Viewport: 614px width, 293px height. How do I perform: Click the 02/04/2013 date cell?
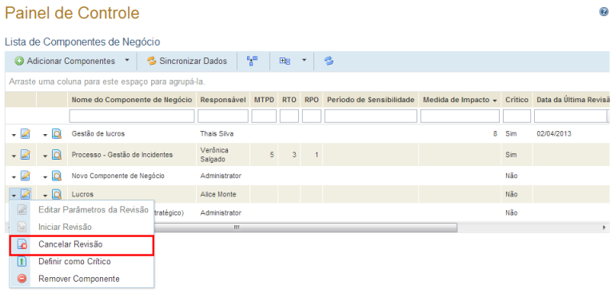tap(572, 134)
